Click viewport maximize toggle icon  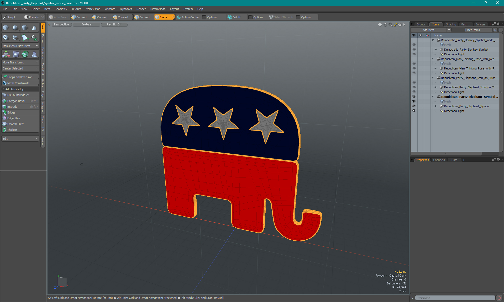395,25
